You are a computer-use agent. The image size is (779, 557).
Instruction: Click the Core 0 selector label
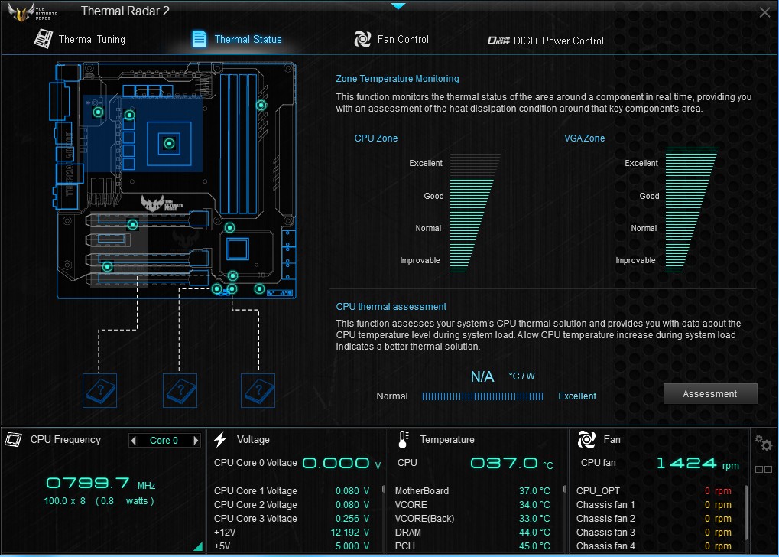coord(164,441)
